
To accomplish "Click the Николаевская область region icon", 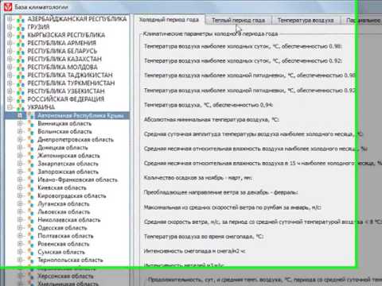I will (31, 220).
